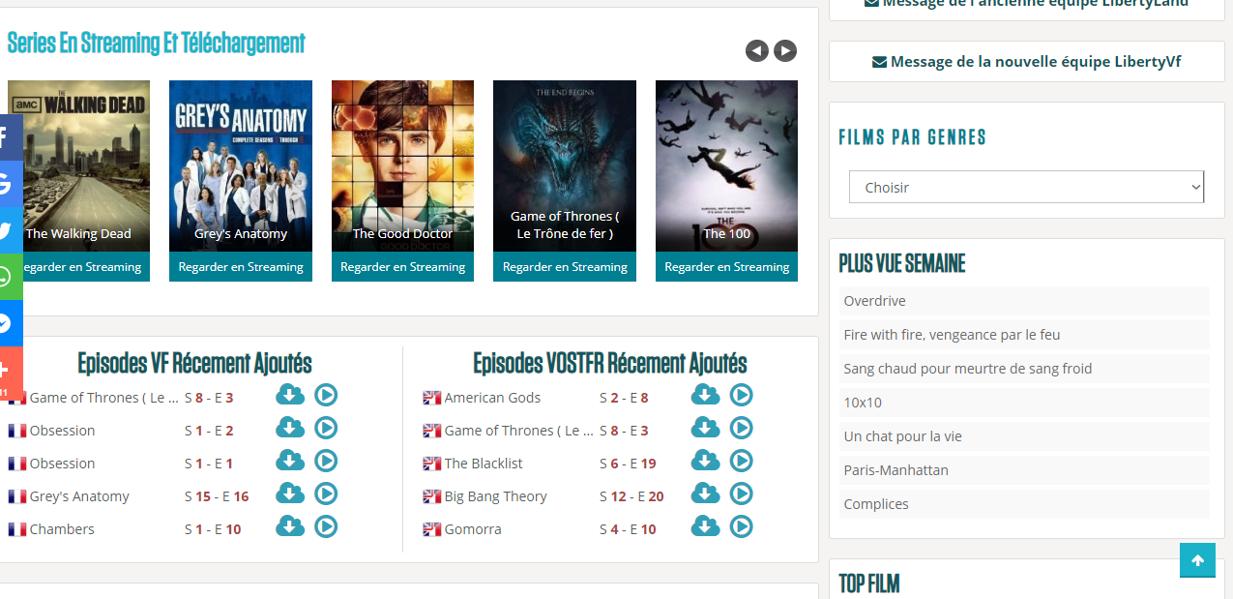Open the Films Par Genres 'Choisir' dropdown
The width and height of the screenshot is (1233, 599).
[1026, 188]
